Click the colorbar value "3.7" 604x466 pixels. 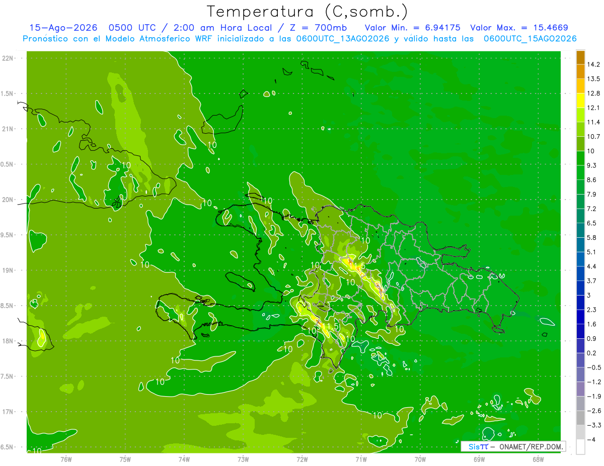tap(592, 281)
